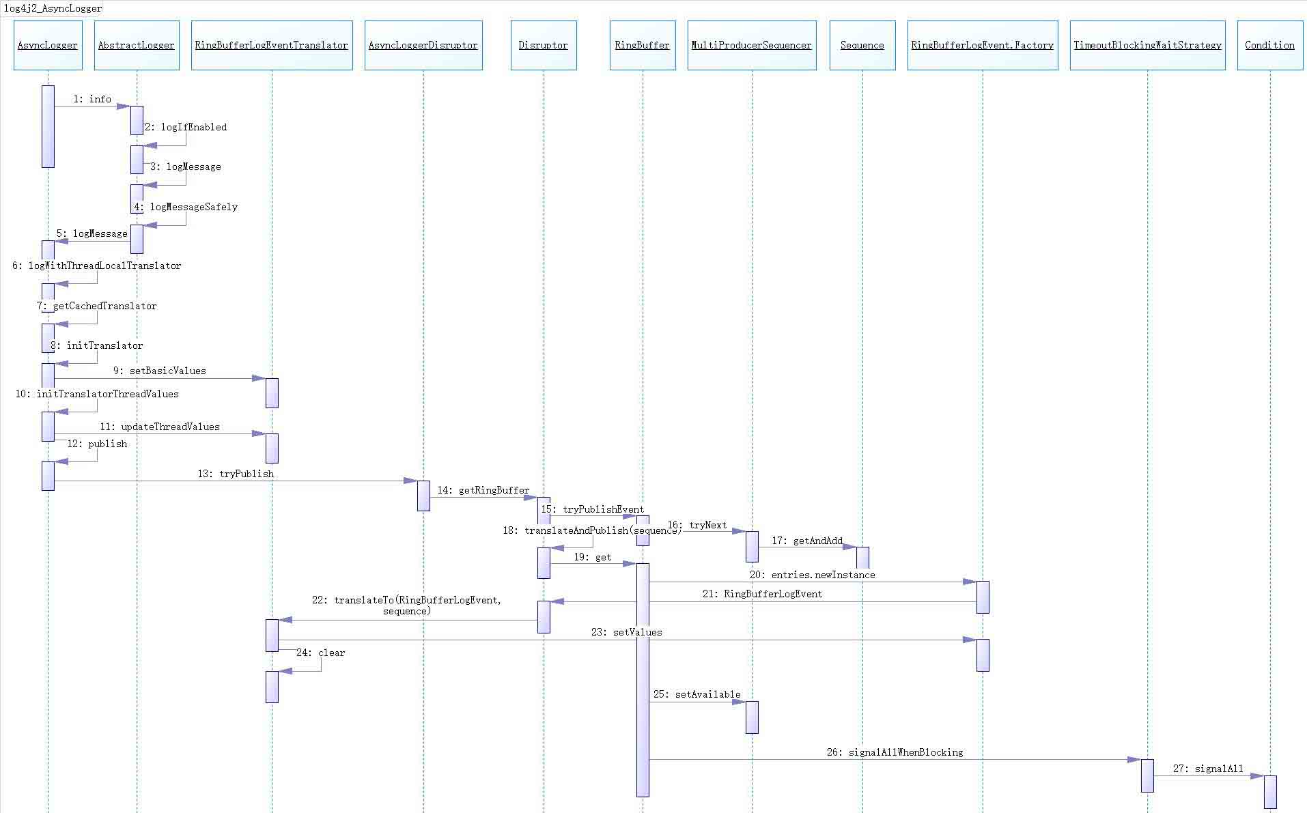The image size is (1307, 813).
Task: Click message label '3: logMessage'
Action: point(186,167)
